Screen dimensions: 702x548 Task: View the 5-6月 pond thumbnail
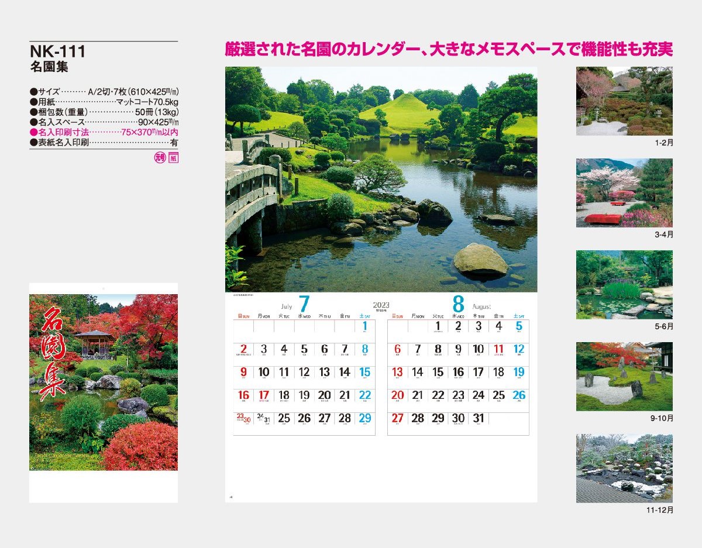coord(624,284)
